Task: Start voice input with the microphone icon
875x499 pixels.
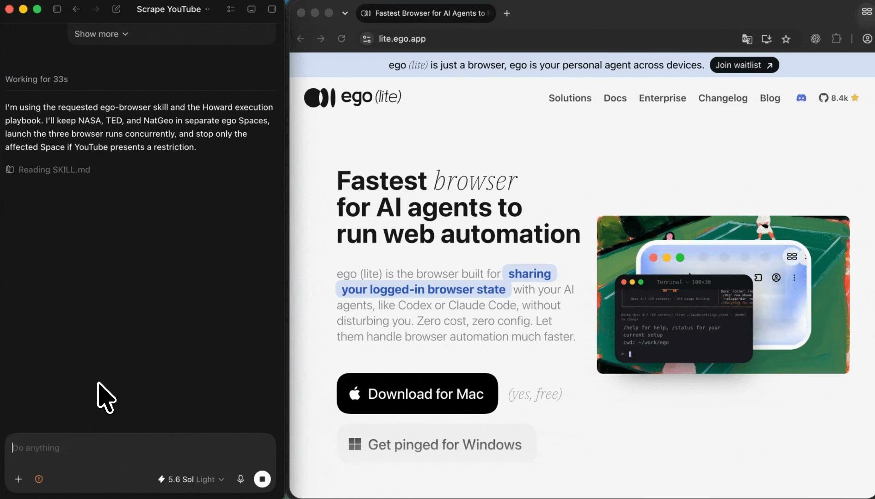Action: click(240, 479)
